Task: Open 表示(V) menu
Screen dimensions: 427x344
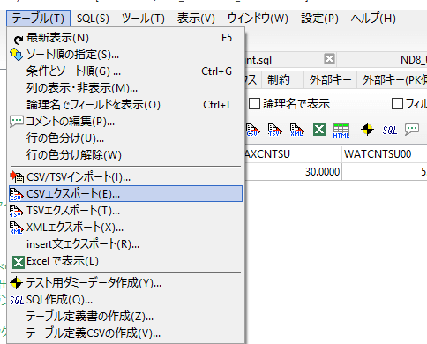Action: [196, 19]
